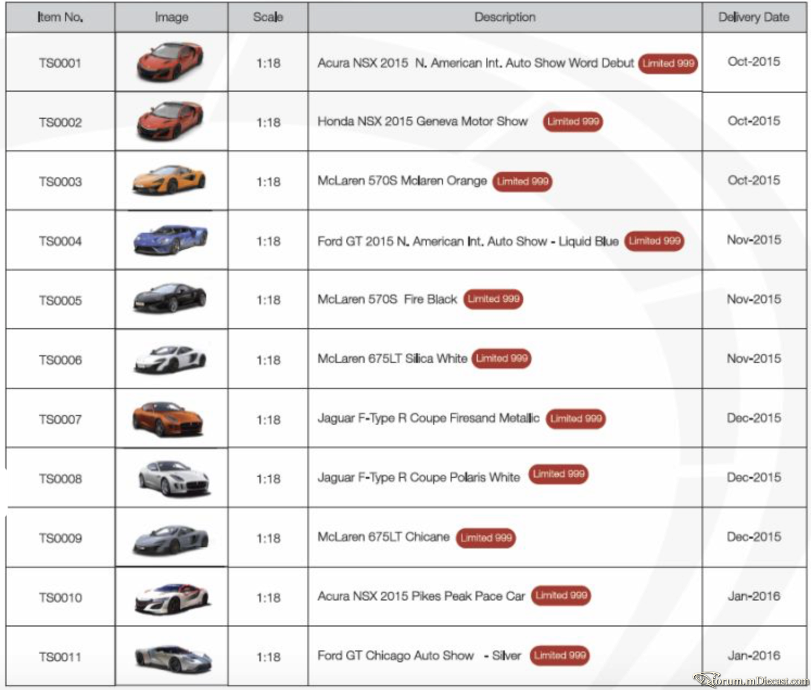Click McLaren 570S Mclaren Orange description
811x690 pixels.
(x=402, y=181)
